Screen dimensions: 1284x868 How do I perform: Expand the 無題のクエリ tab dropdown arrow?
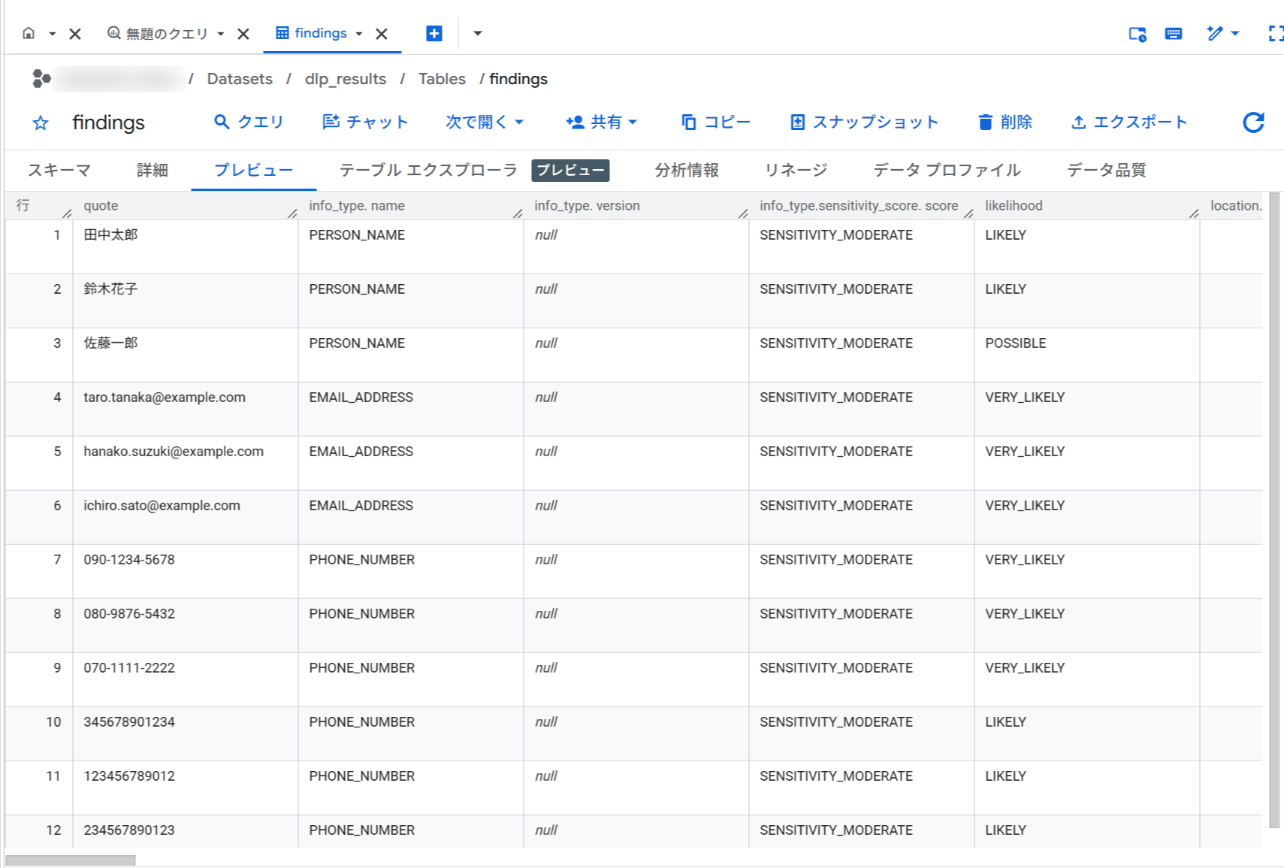221,34
